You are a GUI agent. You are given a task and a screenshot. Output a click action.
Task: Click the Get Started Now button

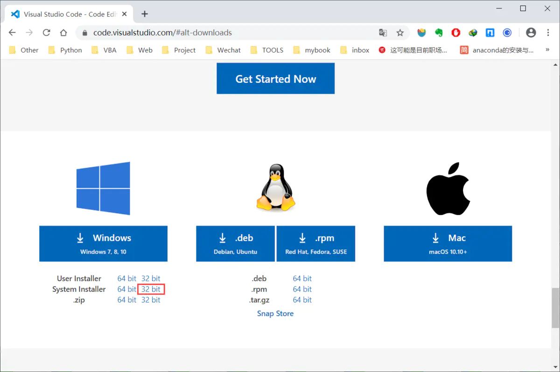point(275,79)
